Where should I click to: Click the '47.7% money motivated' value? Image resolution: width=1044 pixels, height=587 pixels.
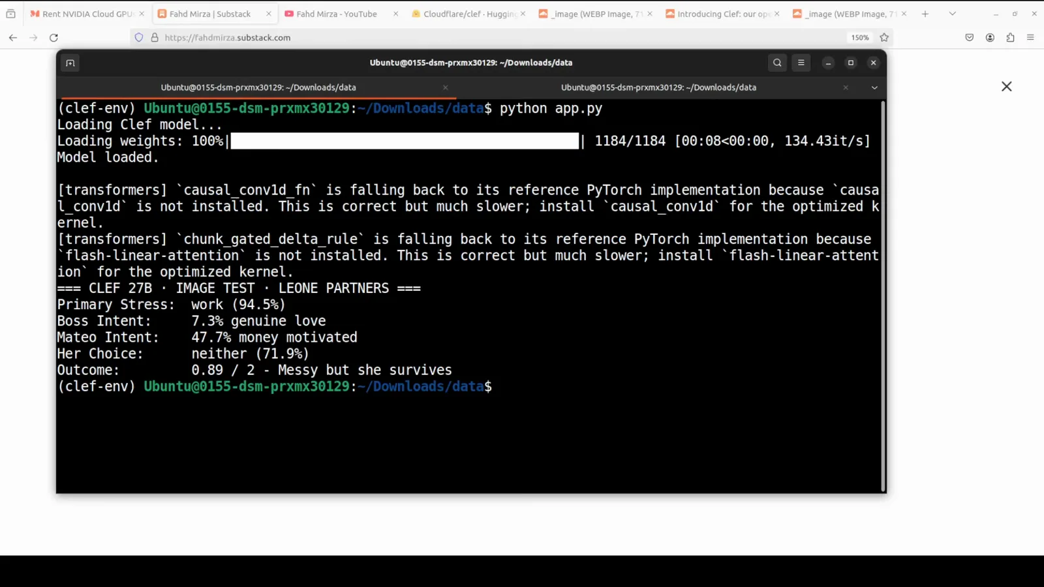274,337
